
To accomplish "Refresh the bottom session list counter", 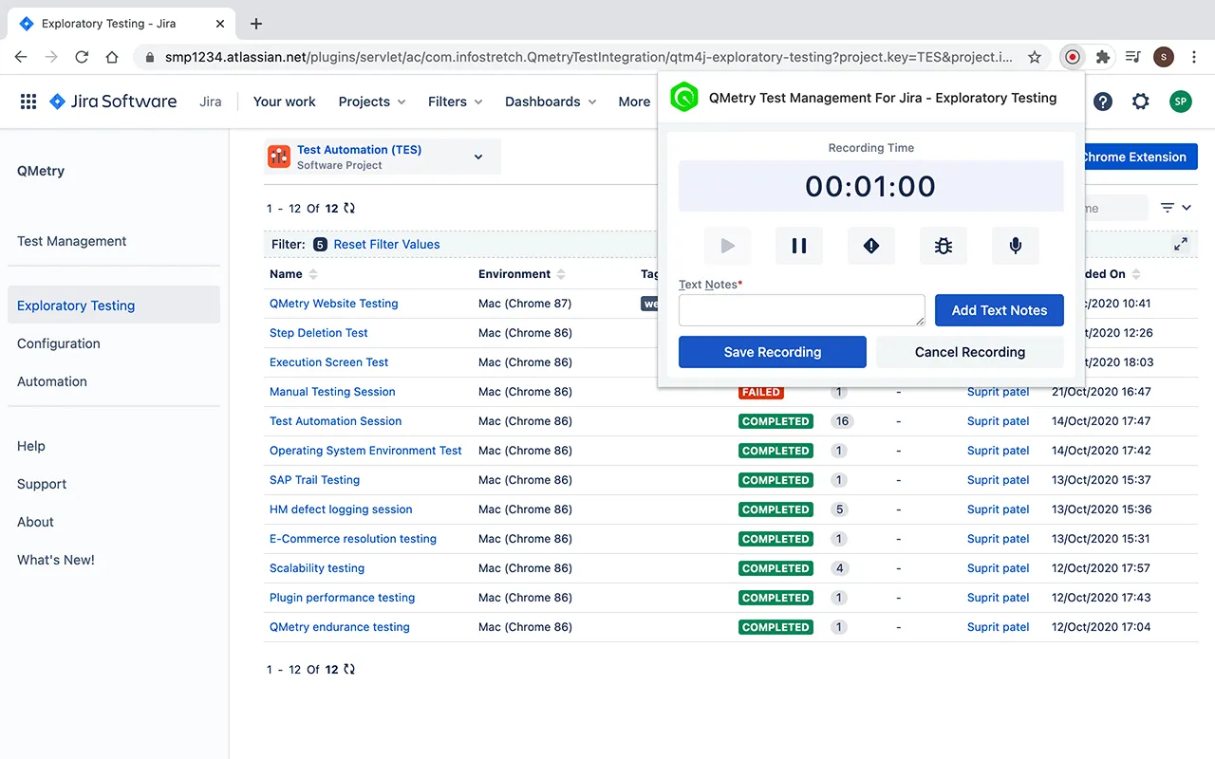I will pos(349,669).
